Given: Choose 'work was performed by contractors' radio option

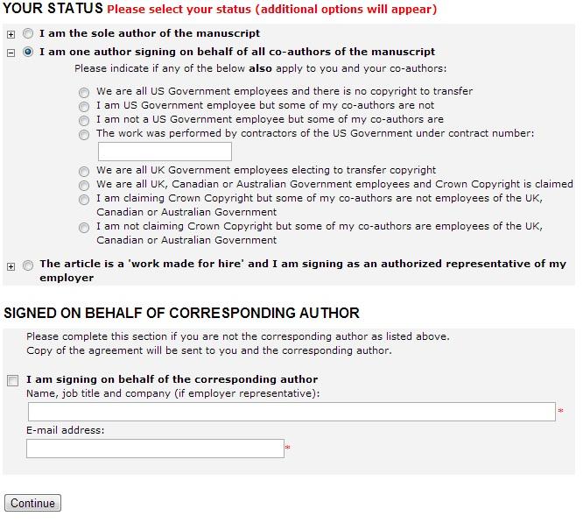Looking at the screenshot, I should (84, 135).
